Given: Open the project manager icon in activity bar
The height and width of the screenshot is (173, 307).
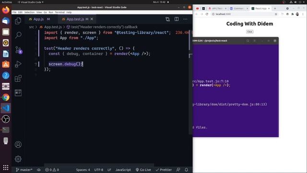Looking at the screenshot, I should coord(18,93).
